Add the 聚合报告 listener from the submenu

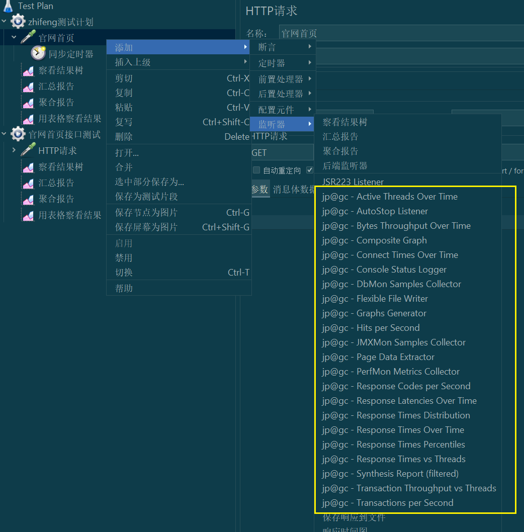tap(408, 151)
